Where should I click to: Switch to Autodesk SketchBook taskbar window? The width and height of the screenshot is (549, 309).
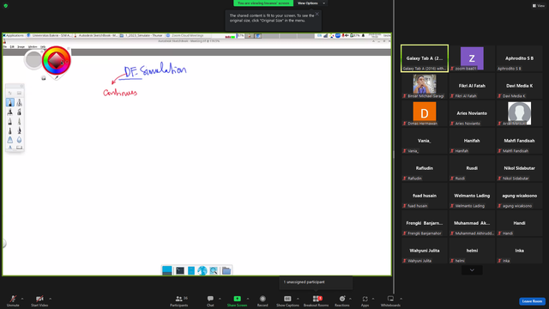[96, 35]
